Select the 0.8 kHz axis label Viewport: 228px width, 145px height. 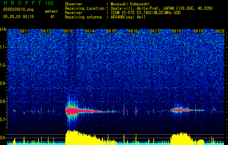3,101
